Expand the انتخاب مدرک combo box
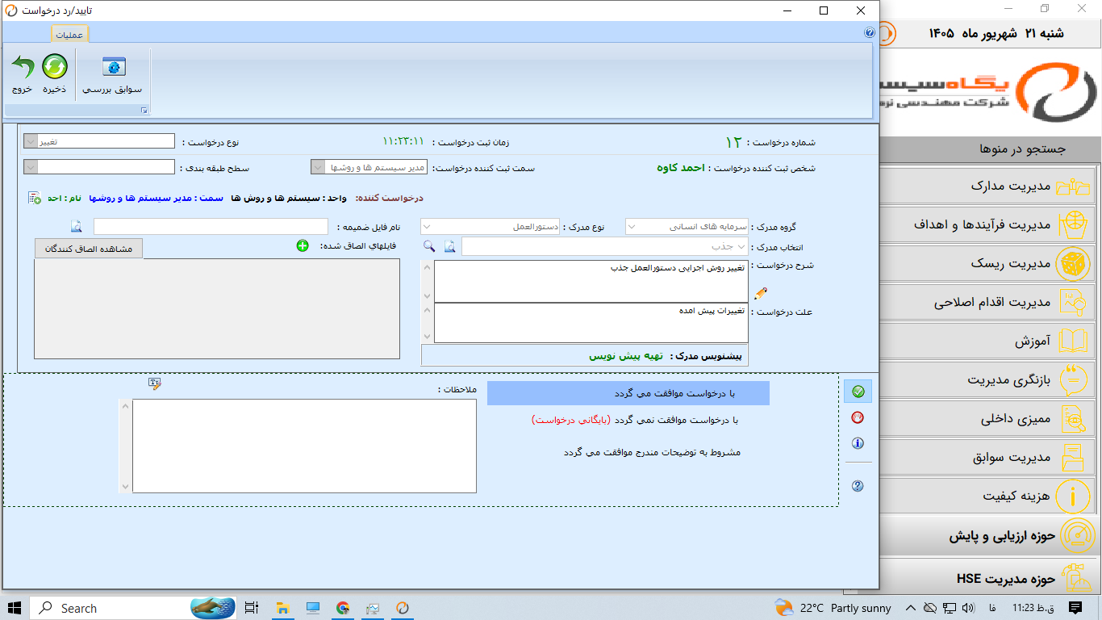1102x620 pixels. coord(741,246)
